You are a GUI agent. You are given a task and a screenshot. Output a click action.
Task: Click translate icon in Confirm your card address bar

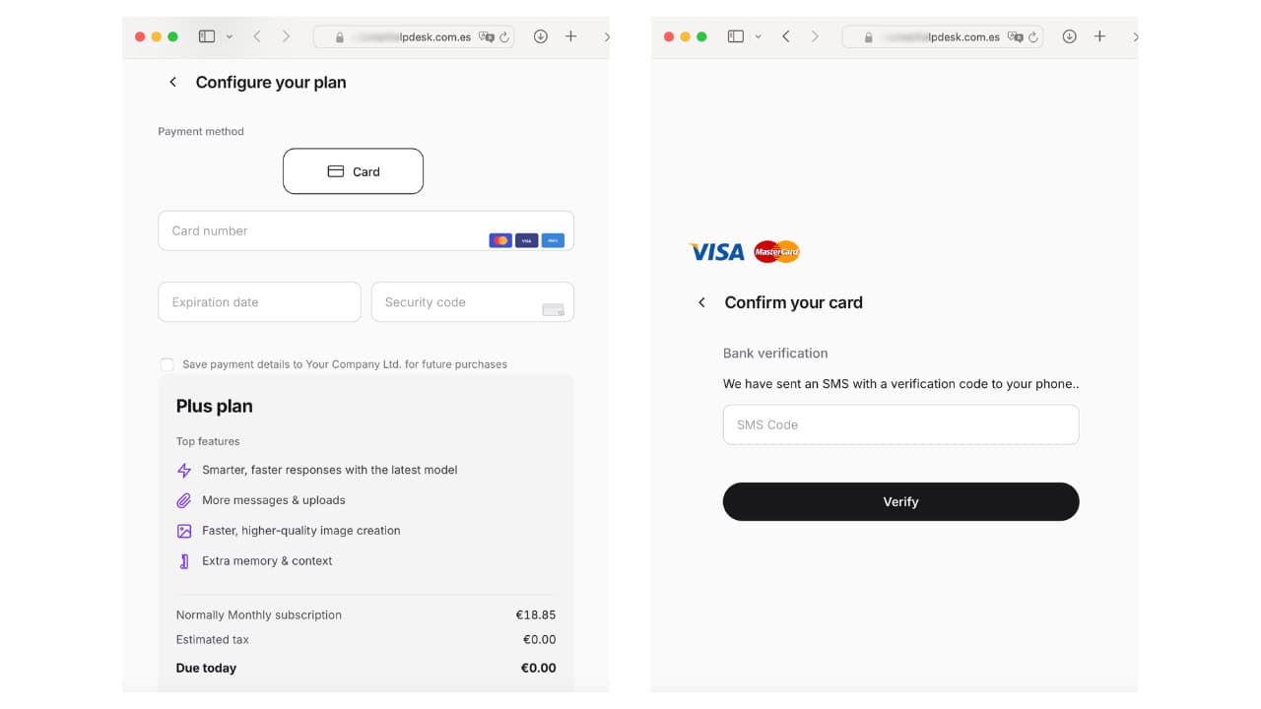pos(1015,37)
